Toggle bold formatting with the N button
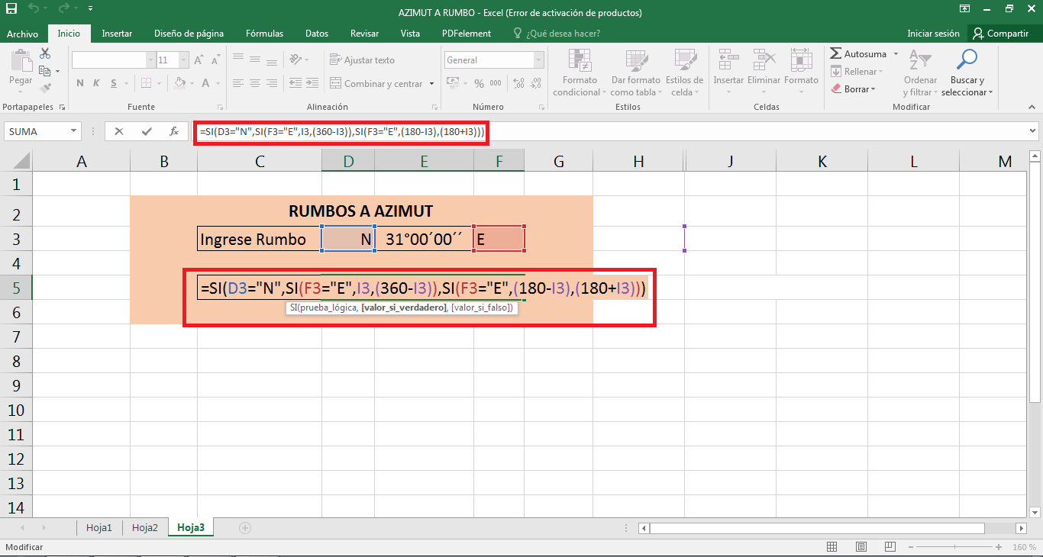Image resolution: width=1043 pixels, height=557 pixels. click(x=79, y=83)
